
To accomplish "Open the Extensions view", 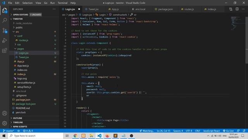I will point(5,51).
